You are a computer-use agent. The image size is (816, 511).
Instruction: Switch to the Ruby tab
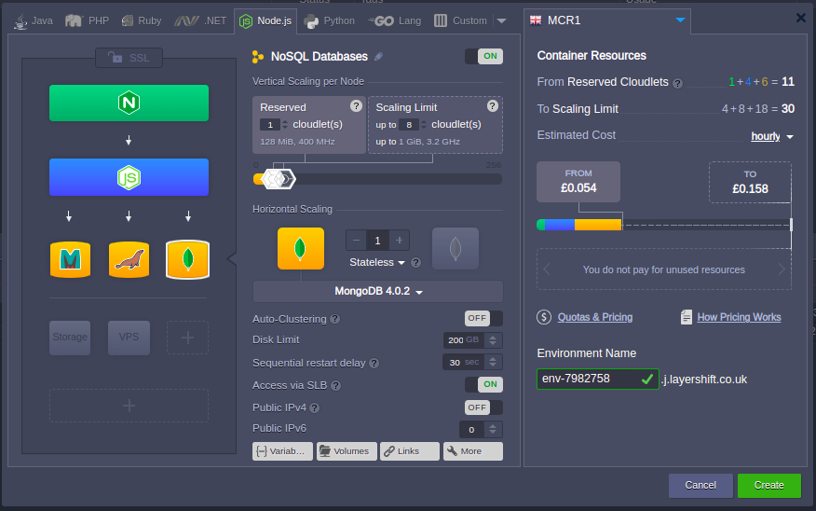(x=142, y=21)
